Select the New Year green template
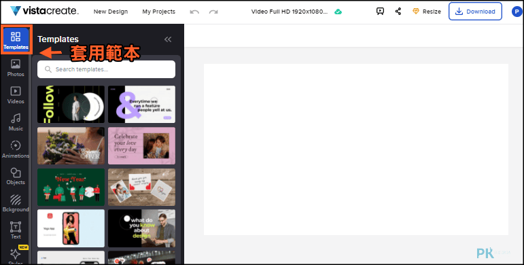 point(71,187)
